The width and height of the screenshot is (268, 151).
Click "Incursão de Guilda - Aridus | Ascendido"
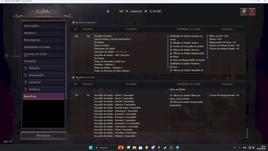click(x=114, y=95)
